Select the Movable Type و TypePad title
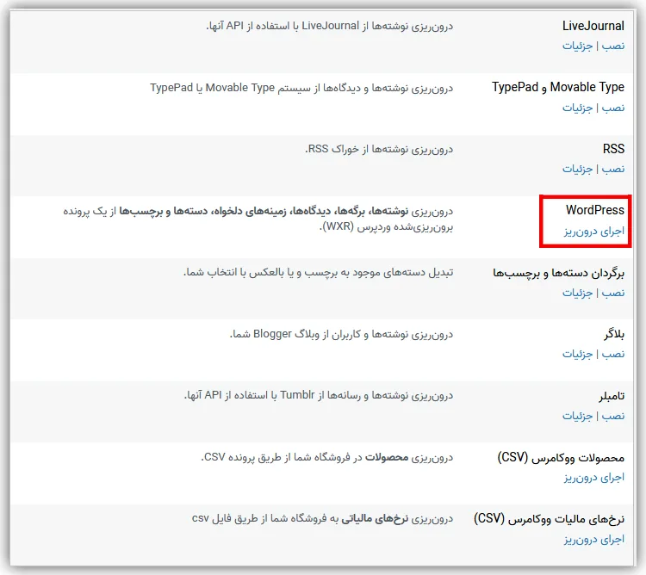Screen dimensions: 646x575 pyautogui.click(x=558, y=87)
